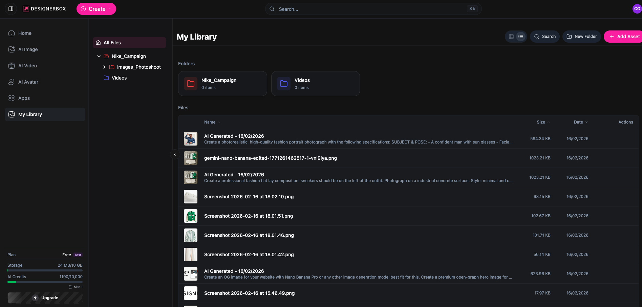The width and height of the screenshot is (642, 307).
Task: Open the Videos folder card
Action: click(315, 84)
